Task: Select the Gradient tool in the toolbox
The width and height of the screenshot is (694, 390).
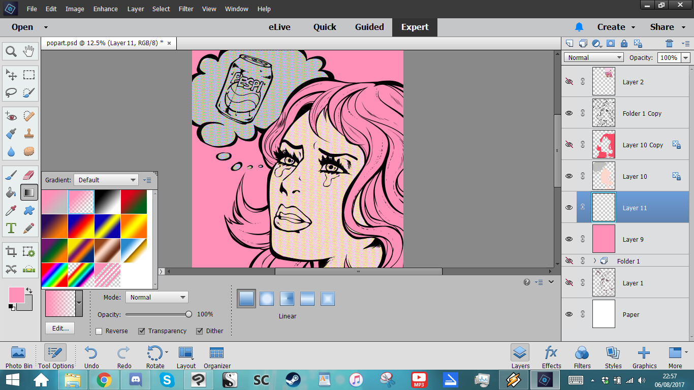Action: (28, 192)
